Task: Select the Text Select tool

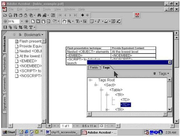Action: click(78, 21)
